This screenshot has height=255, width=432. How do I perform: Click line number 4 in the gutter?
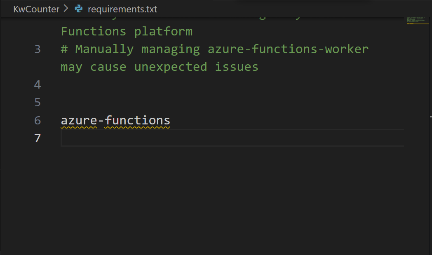pos(37,84)
